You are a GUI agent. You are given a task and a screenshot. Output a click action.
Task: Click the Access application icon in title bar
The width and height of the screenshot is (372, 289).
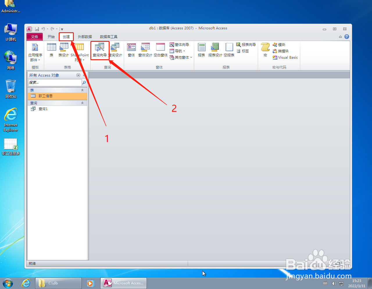pos(29,29)
